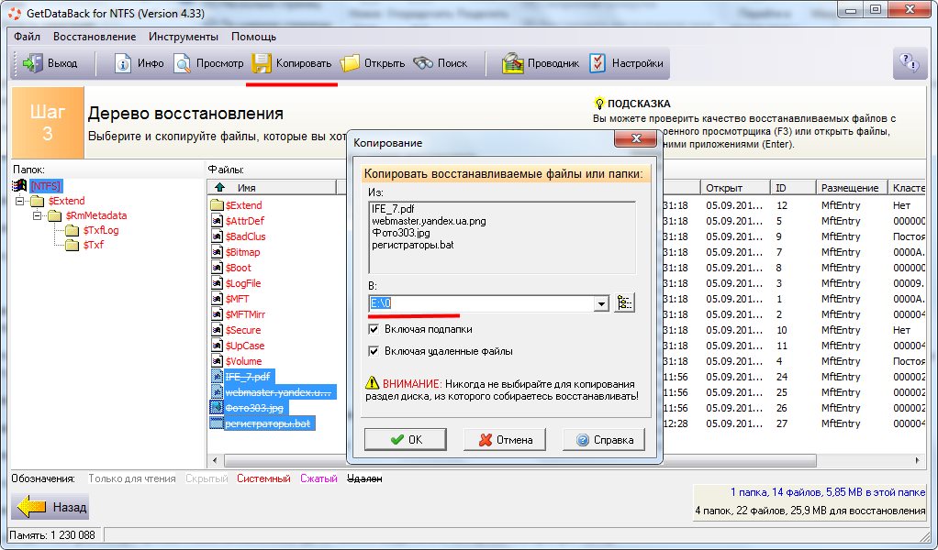The height and width of the screenshot is (550, 938).
Task: Collapse the $RmMetadata tree node
Action: coord(37,215)
